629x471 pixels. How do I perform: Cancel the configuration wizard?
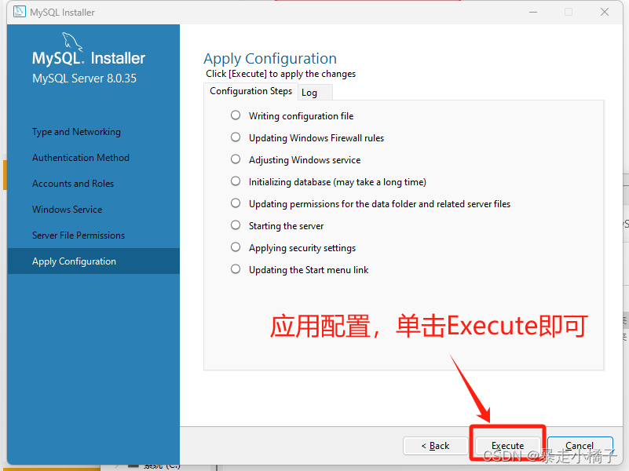click(580, 446)
